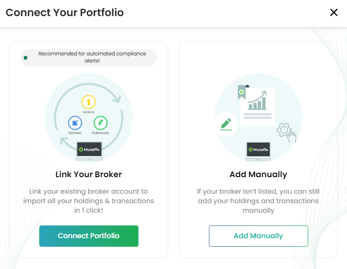
Task: Click the Link Your Broker heading
Action: pos(88,174)
